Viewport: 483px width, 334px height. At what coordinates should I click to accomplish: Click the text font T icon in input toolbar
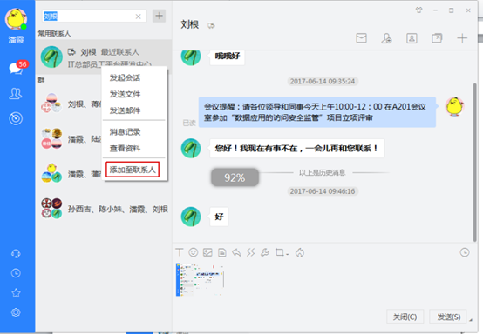tap(180, 252)
